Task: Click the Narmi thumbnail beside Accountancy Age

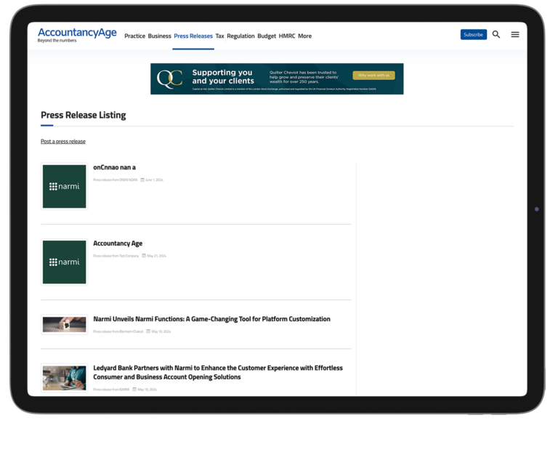Action: (x=64, y=262)
